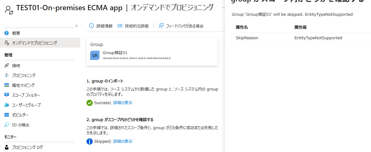
Task: Click the feedback person icon
Action: tap(161, 26)
